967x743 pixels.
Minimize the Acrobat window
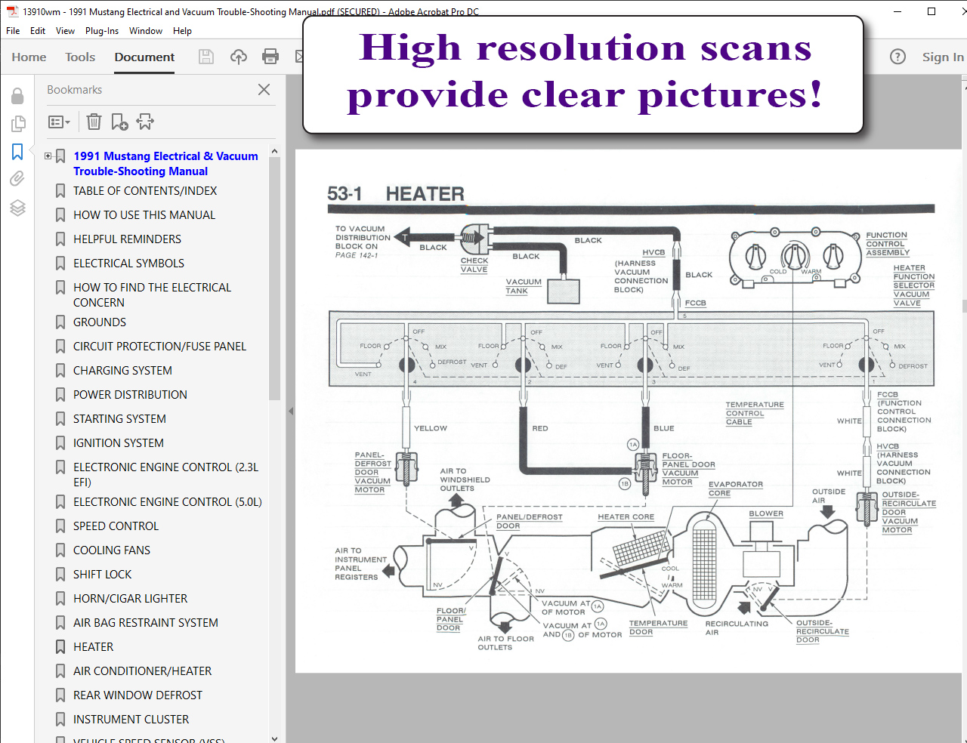coord(897,11)
